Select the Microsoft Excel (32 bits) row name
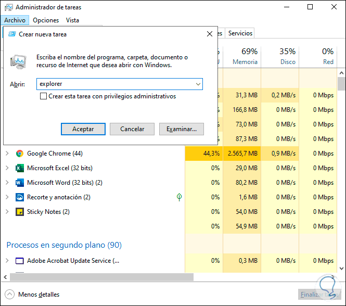Screen dimensions: 346x306 60,168
